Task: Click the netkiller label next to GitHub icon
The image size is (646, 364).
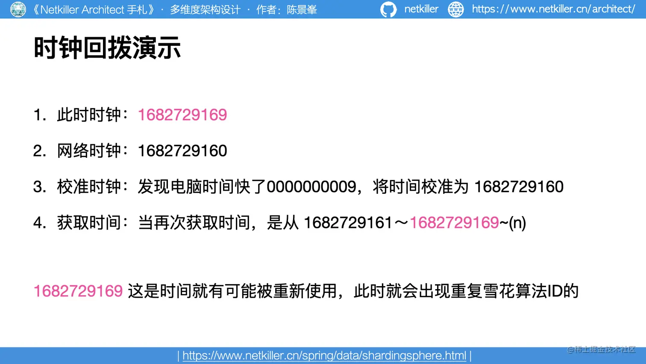Action: [421, 9]
